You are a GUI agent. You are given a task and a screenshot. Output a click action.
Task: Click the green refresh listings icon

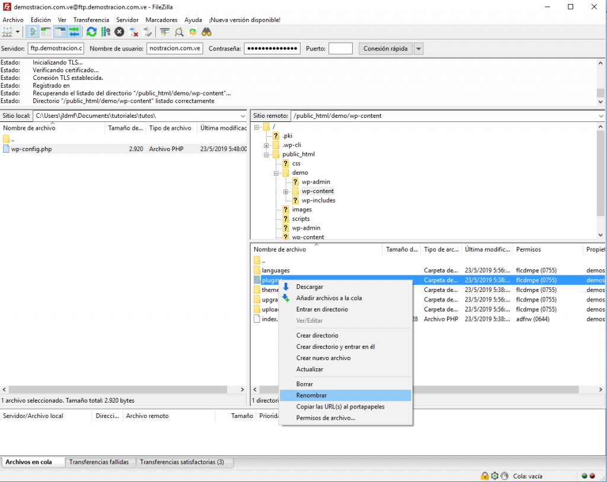[91, 32]
